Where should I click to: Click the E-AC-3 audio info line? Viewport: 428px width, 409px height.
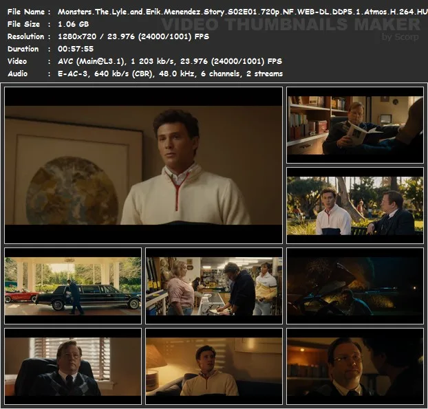click(170, 74)
